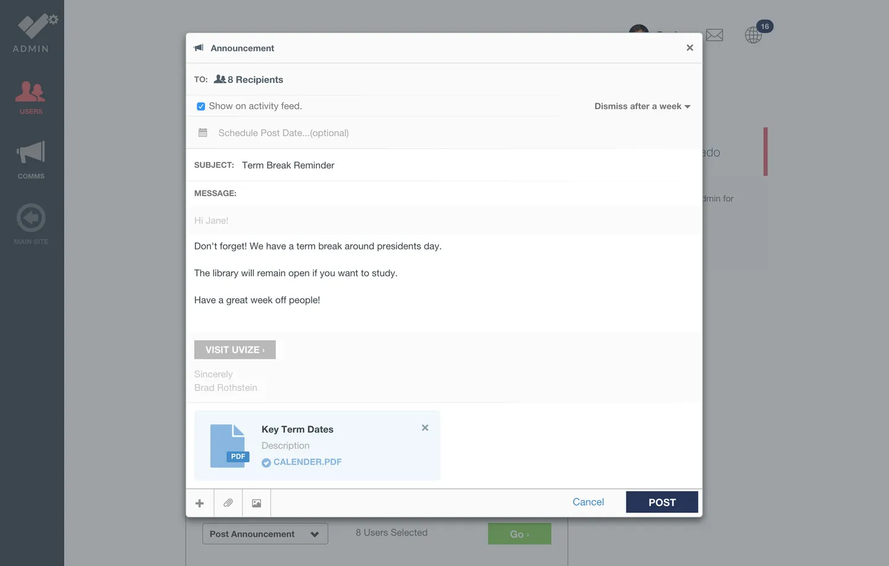Viewport: 889px width, 566px height.
Task: Open the 8 Recipients list
Action: tap(249, 79)
